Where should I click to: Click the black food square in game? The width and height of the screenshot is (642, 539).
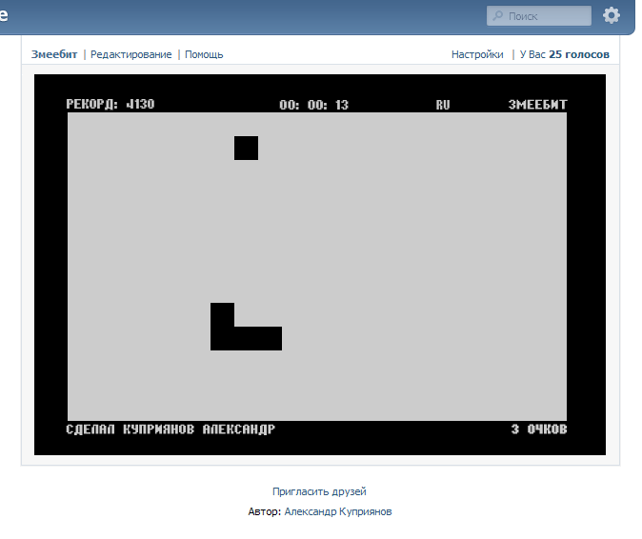(246, 148)
